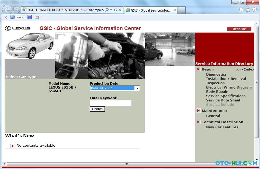Click the "Service Information Directory" heading
Image resolution: width=260 pixels, height=169 pixels.
pos(224,64)
